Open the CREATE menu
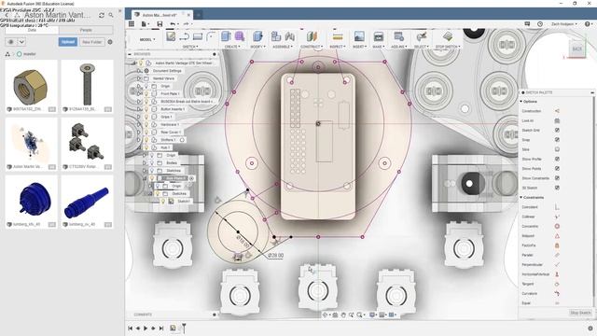 (x=232, y=47)
